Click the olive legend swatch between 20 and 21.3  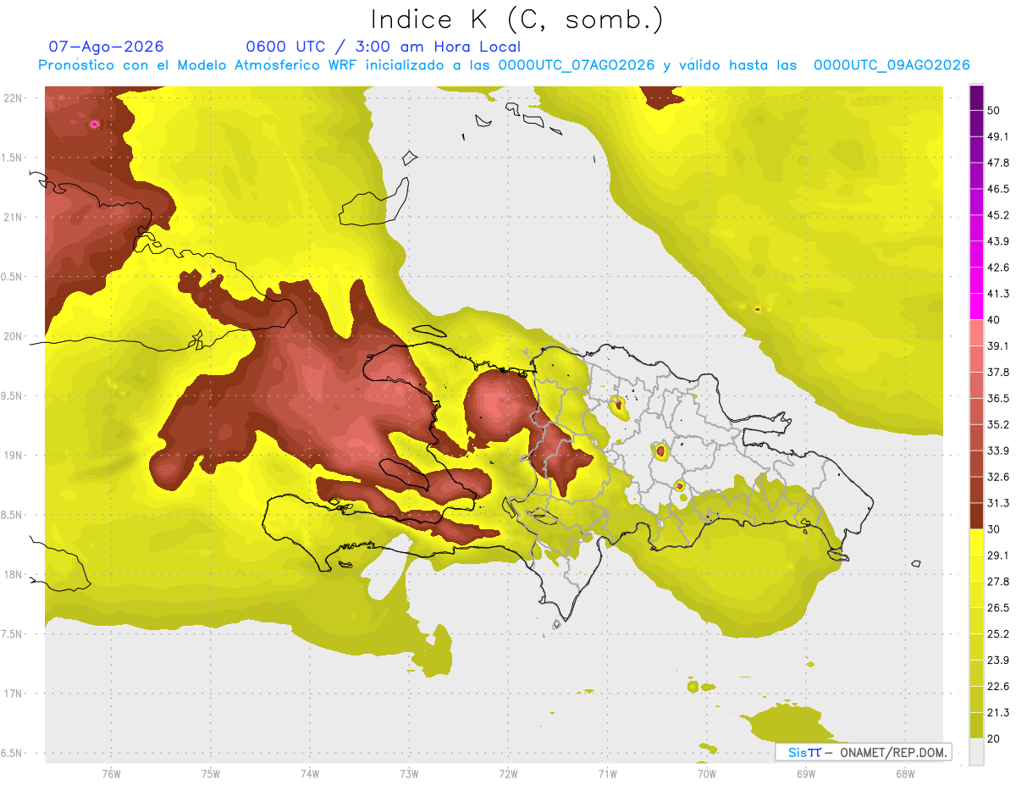(976, 726)
